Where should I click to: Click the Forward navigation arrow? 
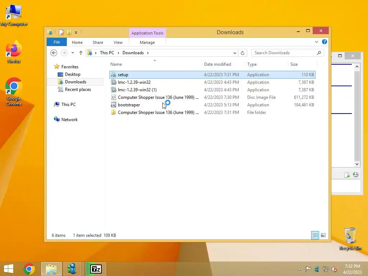coord(64,53)
